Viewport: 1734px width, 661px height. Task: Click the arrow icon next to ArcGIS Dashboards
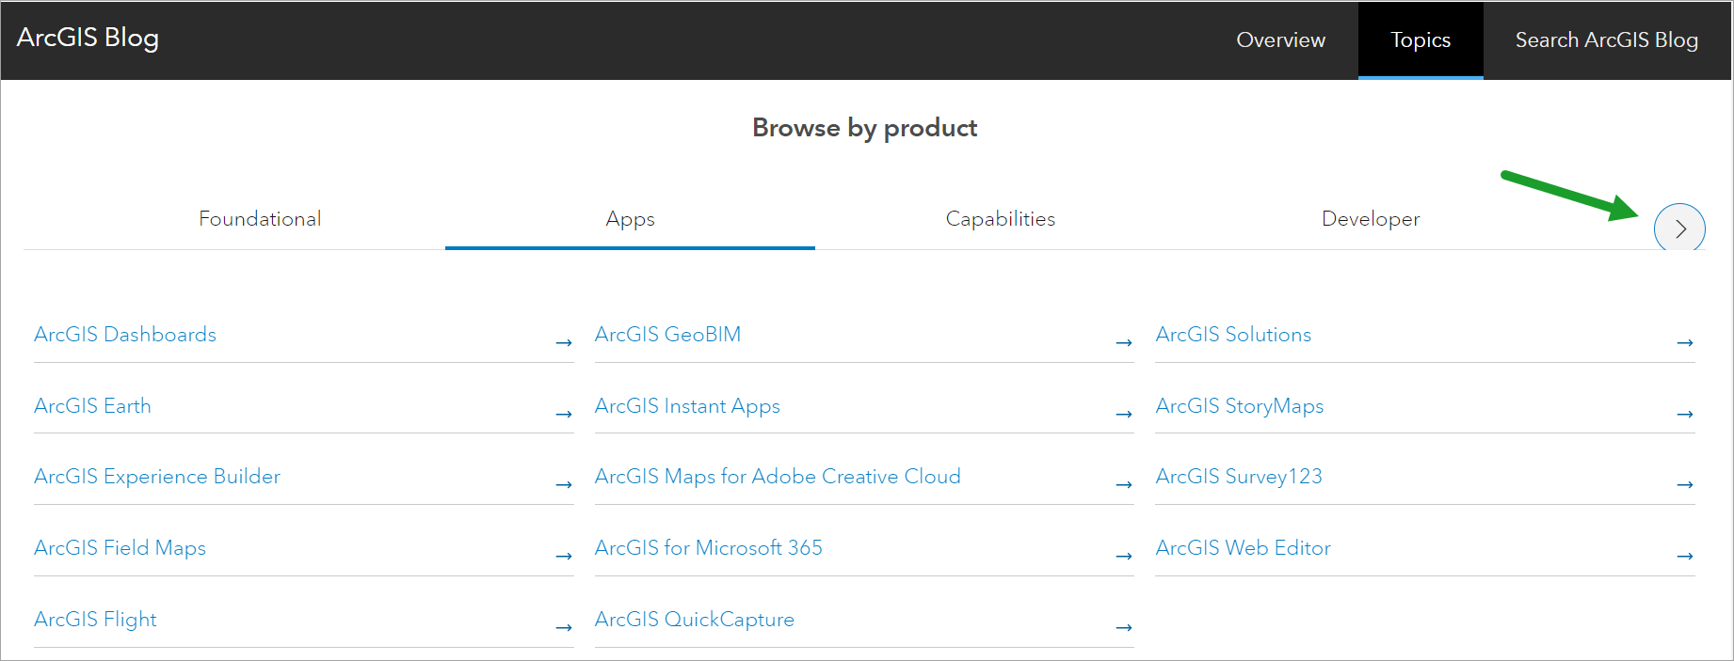pyautogui.click(x=564, y=343)
